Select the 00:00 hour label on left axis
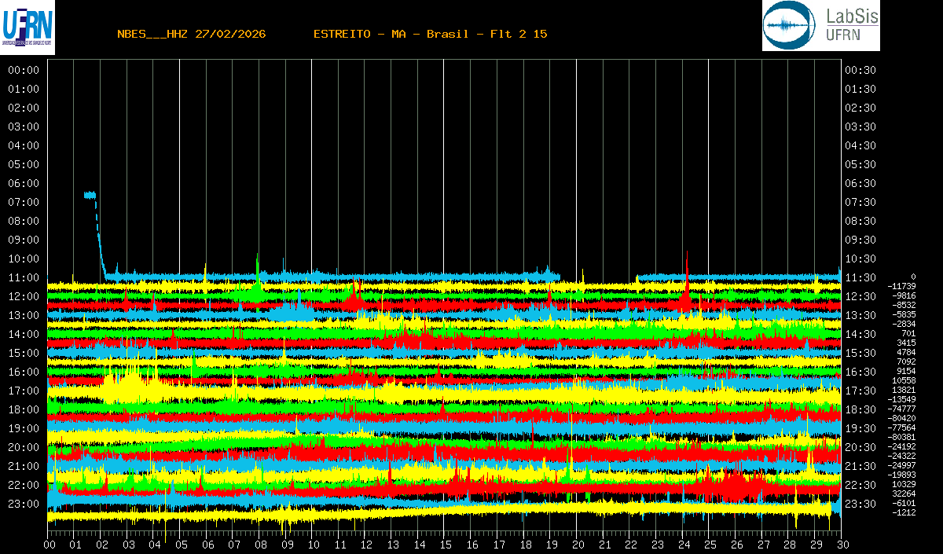Image resolution: width=943 pixels, height=554 pixels. [24, 70]
